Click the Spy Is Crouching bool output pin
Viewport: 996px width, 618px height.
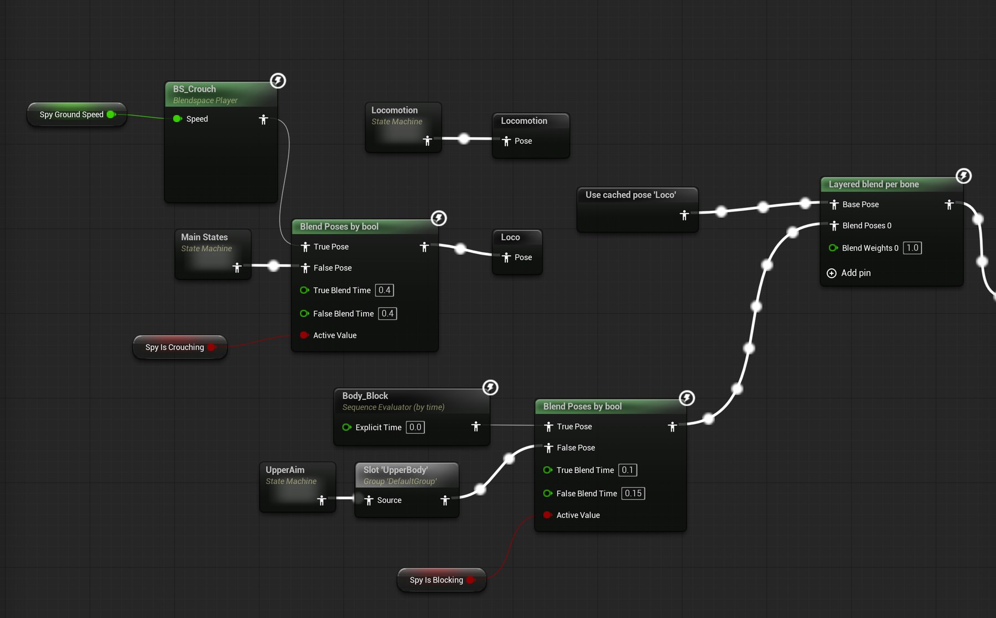pos(211,347)
